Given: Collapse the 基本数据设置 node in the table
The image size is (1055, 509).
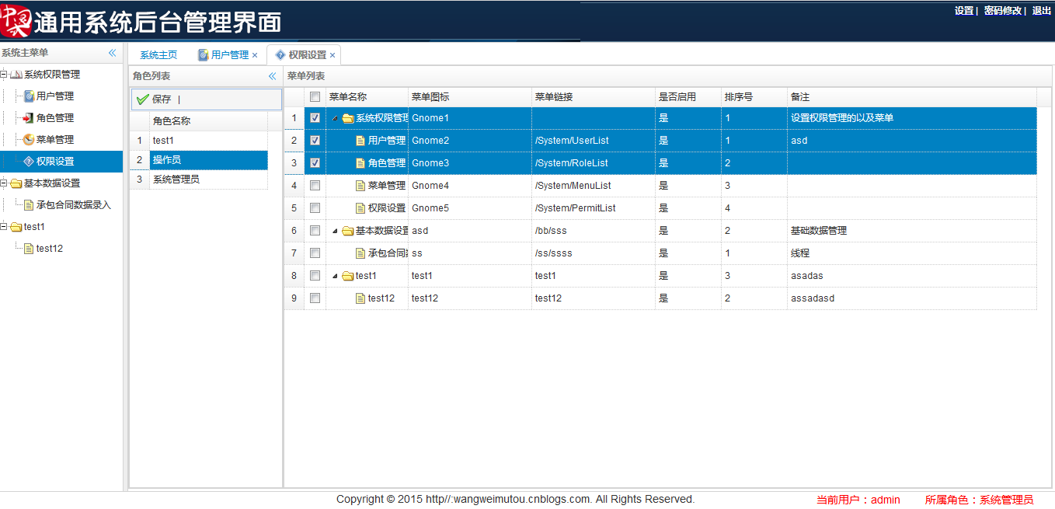Looking at the screenshot, I should point(333,230).
